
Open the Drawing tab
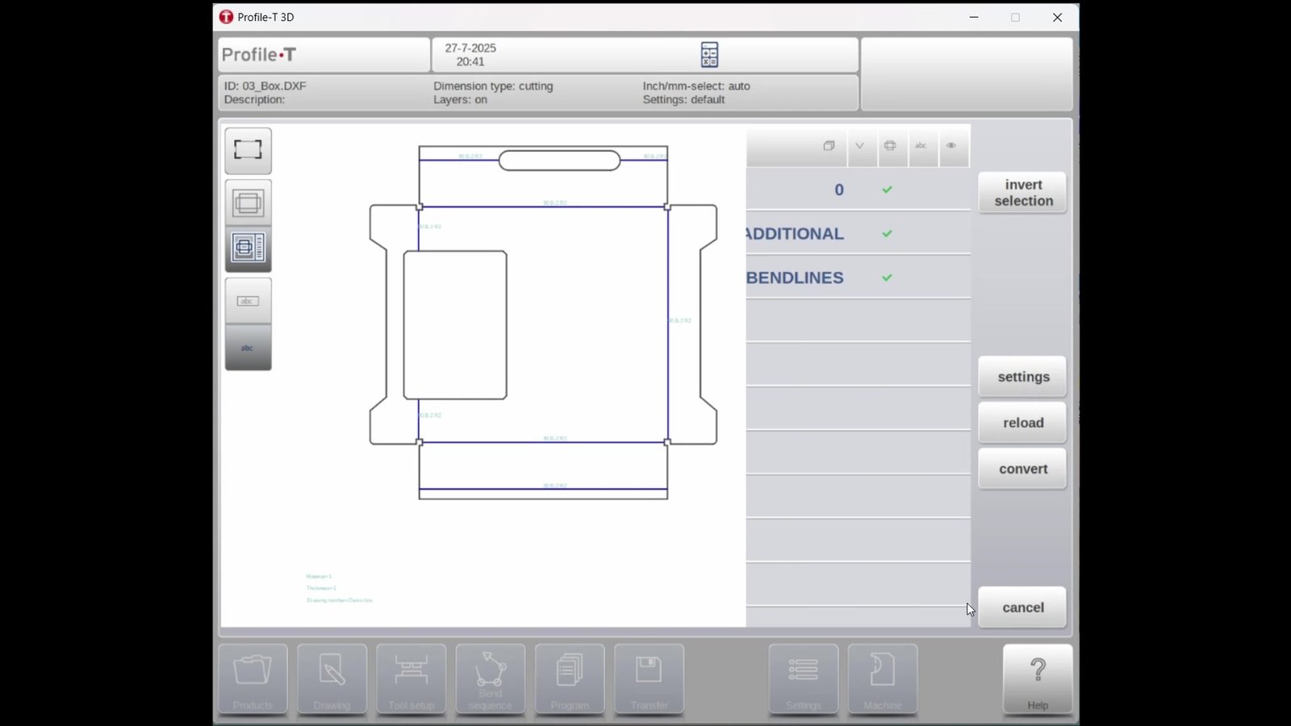point(332,679)
